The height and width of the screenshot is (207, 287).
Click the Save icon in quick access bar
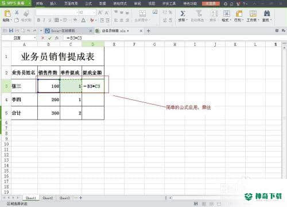coord(11,30)
